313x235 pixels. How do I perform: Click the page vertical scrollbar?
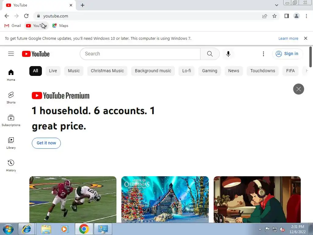[x=311, y=57]
